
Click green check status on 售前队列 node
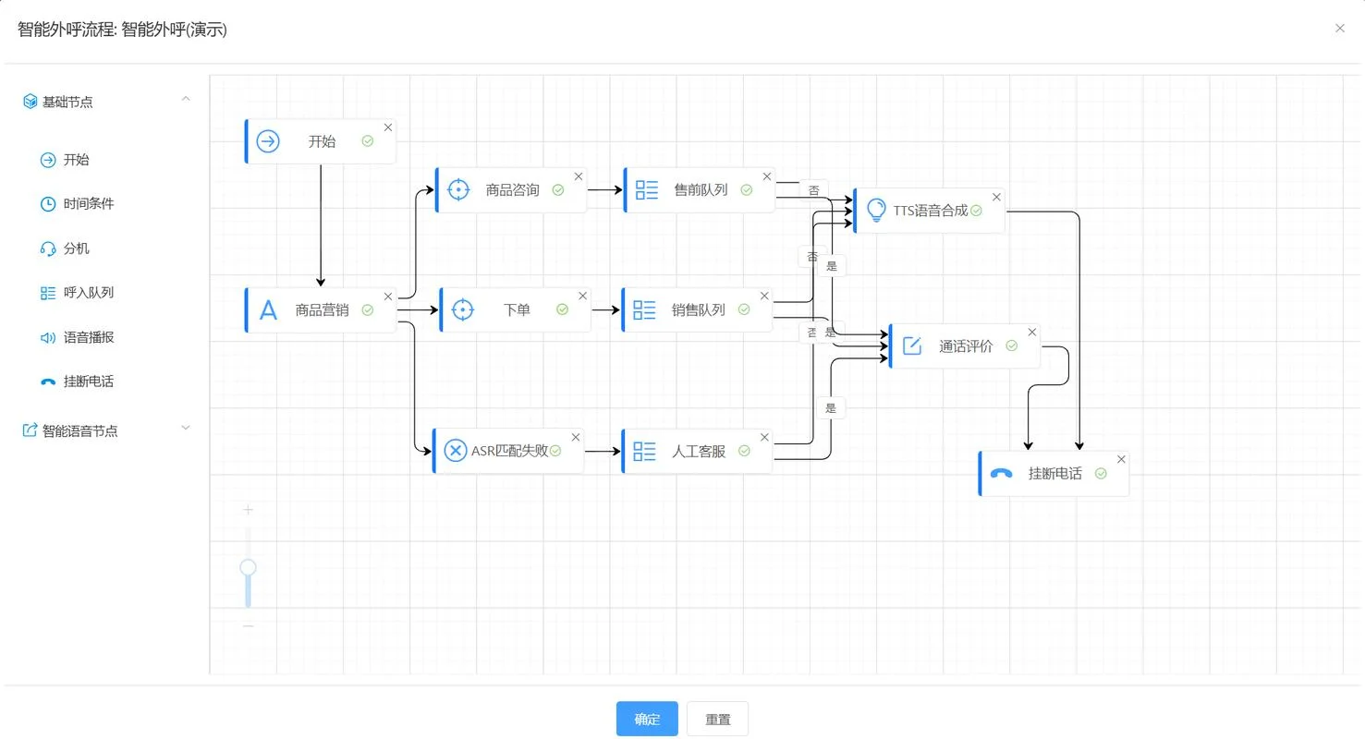tap(747, 189)
